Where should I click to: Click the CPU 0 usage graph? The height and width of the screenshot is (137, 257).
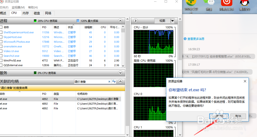click(x=150, y=109)
